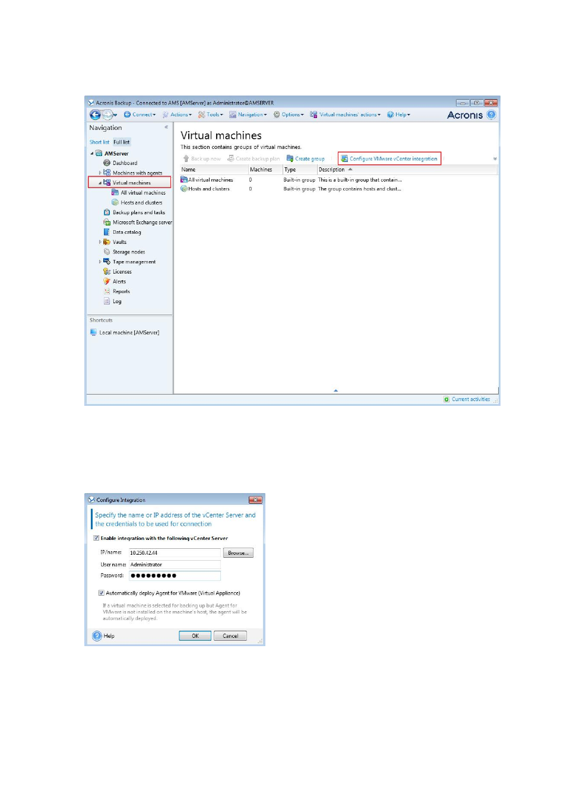Expand the Machines with agents node

tap(100, 173)
